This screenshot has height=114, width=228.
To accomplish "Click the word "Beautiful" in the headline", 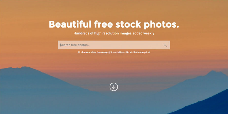I will [x=70, y=24].
